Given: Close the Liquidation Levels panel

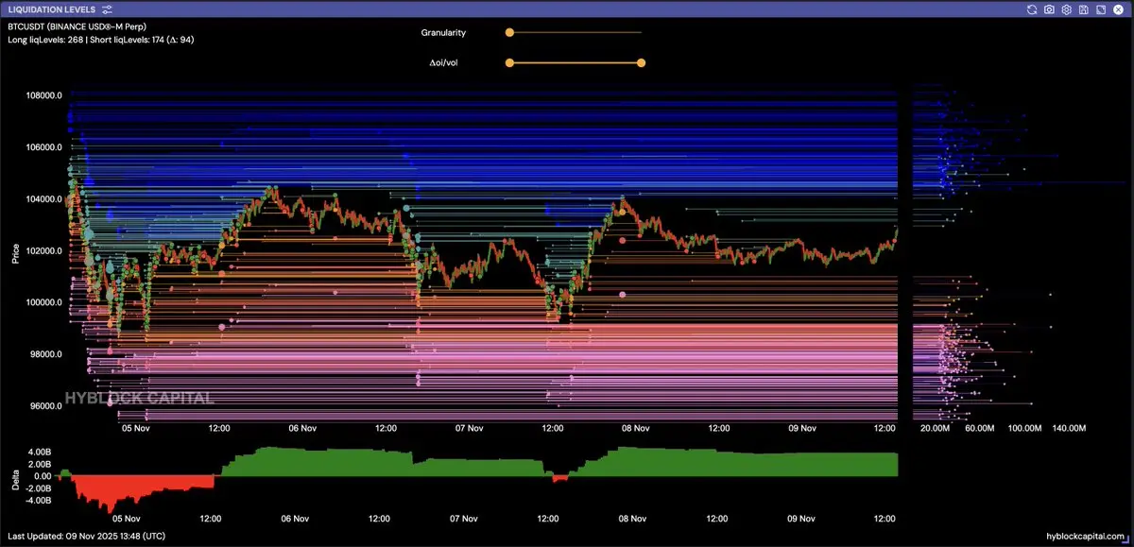Looking at the screenshot, I should tap(1117, 9).
